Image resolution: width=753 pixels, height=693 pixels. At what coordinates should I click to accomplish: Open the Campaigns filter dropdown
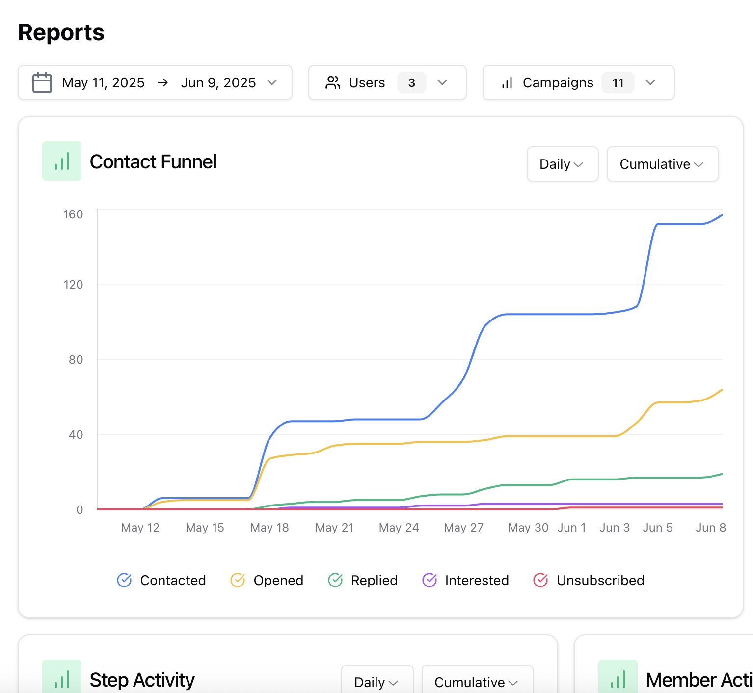650,82
